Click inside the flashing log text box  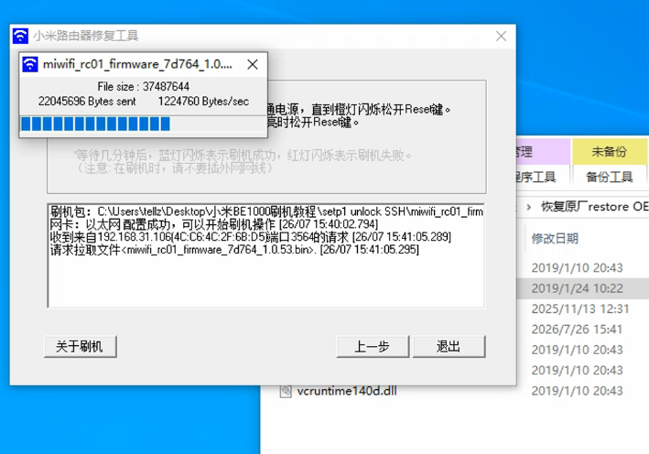tap(265, 255)
